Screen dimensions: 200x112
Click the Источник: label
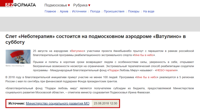(x=17, y=104)
